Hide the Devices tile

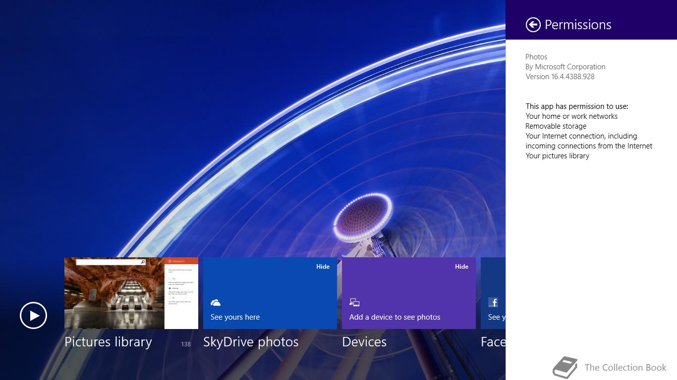click(461, 267)
